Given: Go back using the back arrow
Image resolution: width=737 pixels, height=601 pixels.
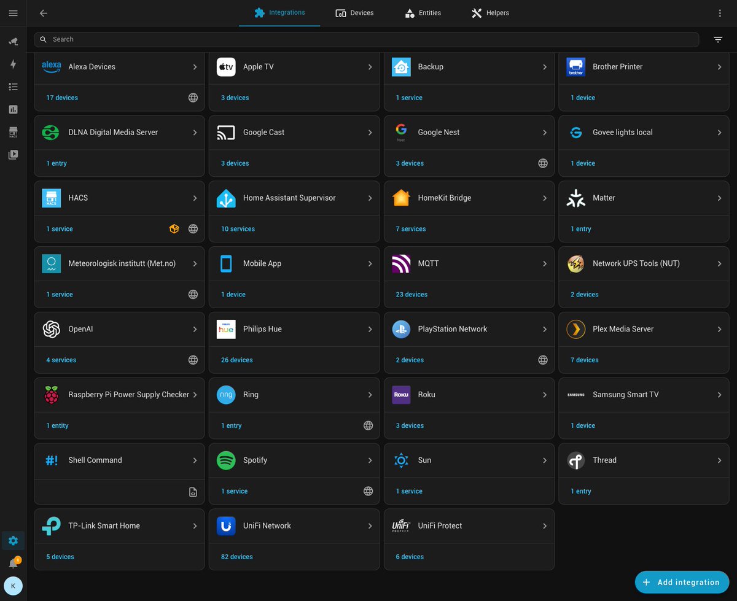Looking at the screenshot, I should (x=43, y=13).
